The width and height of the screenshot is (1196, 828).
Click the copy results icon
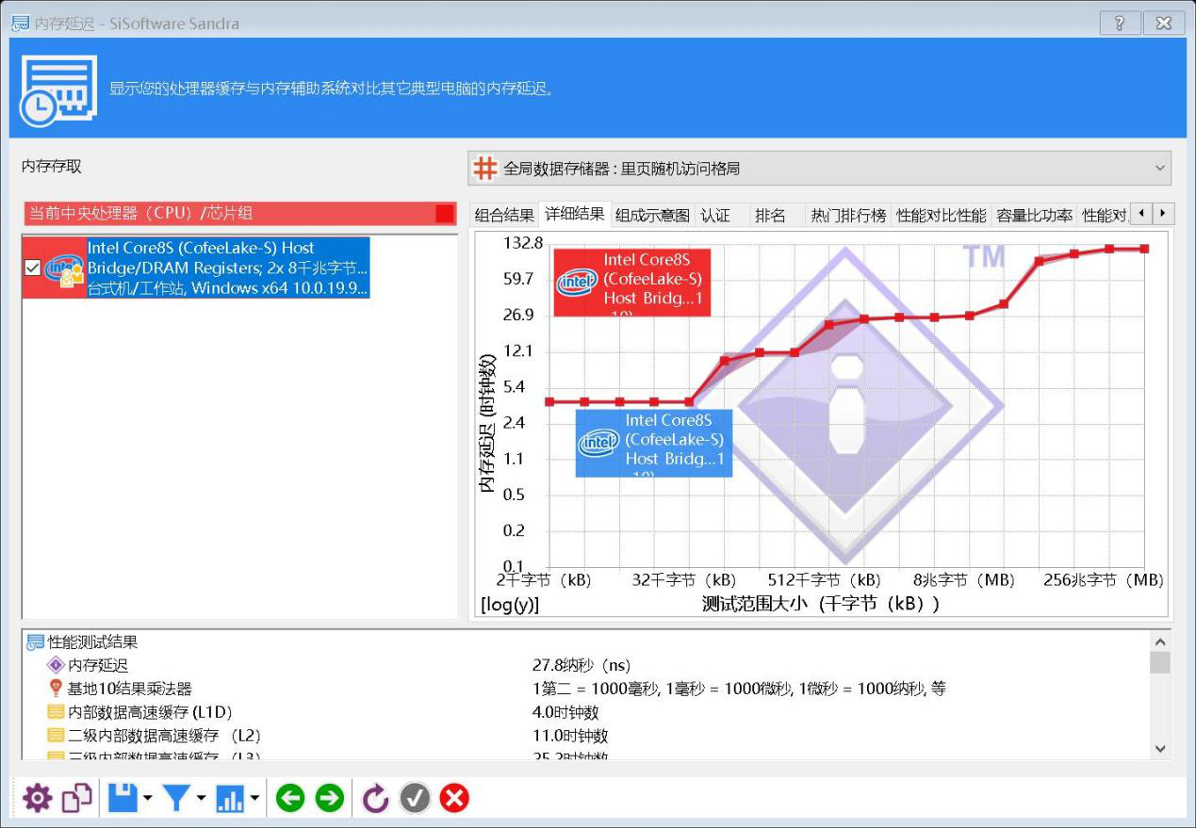pyautogui.click(x=76, y=799)
